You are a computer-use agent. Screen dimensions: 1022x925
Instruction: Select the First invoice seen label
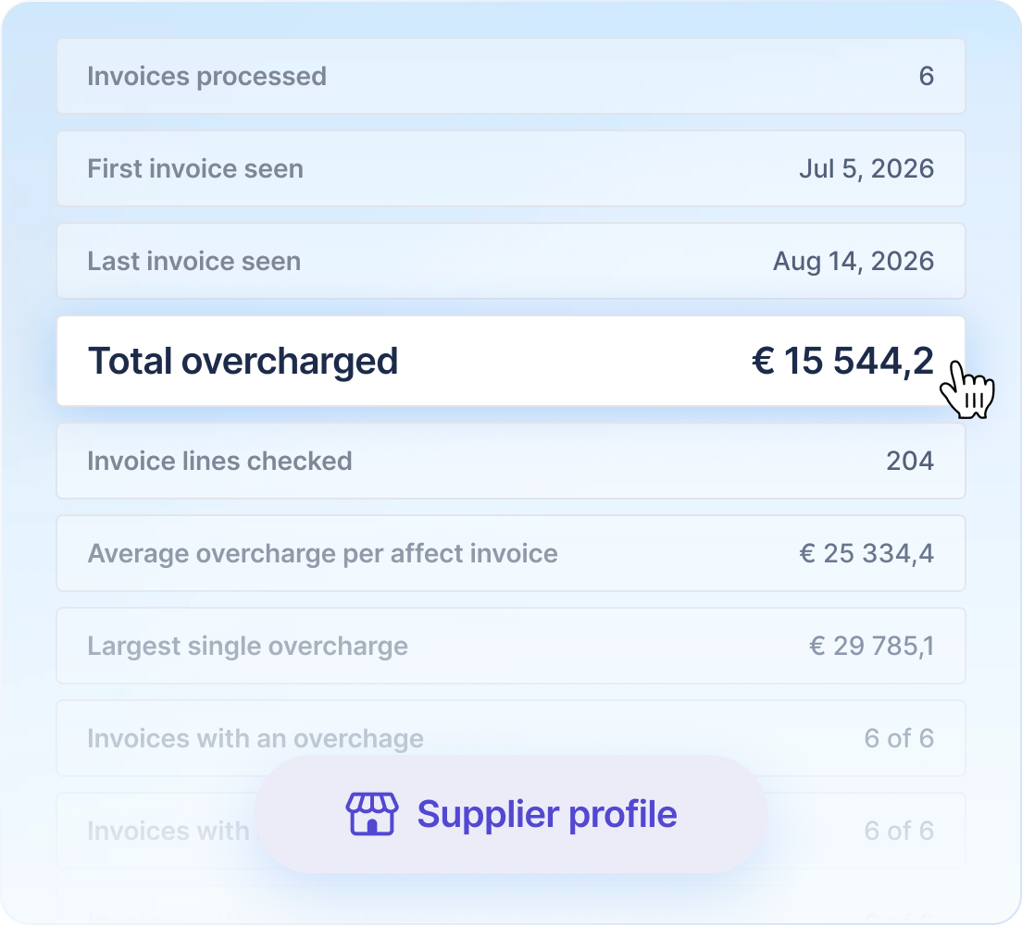(195, 168)
